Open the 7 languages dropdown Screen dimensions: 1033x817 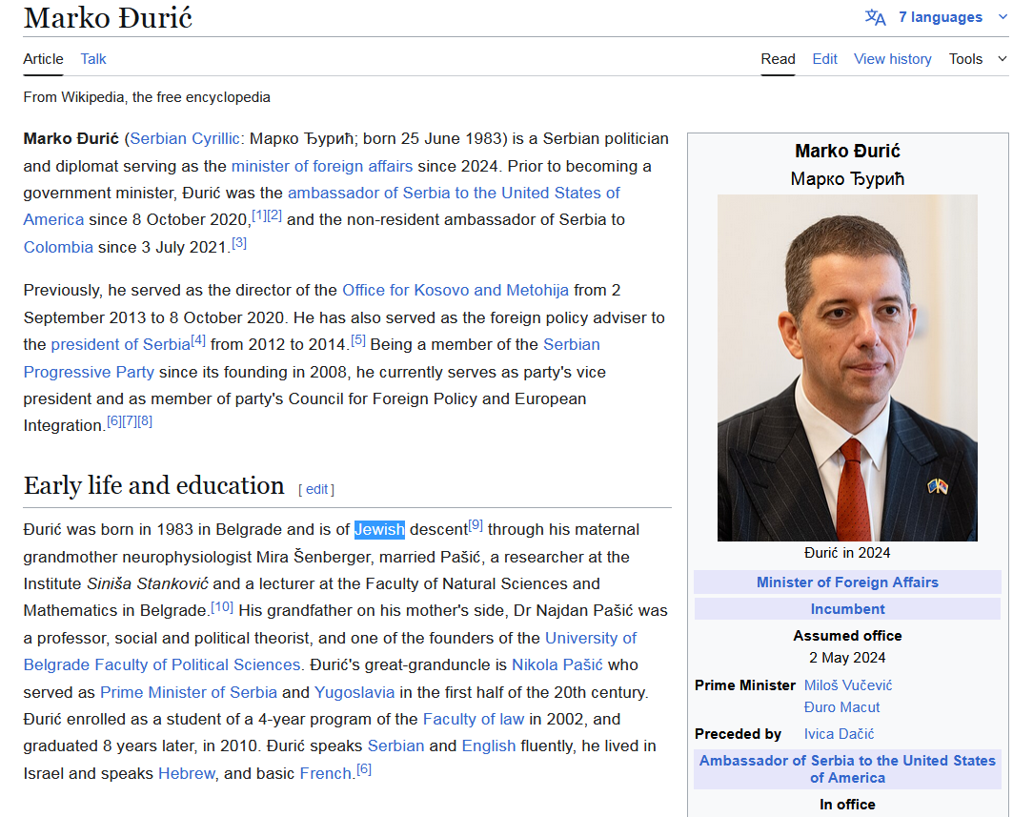click(941, 17)
